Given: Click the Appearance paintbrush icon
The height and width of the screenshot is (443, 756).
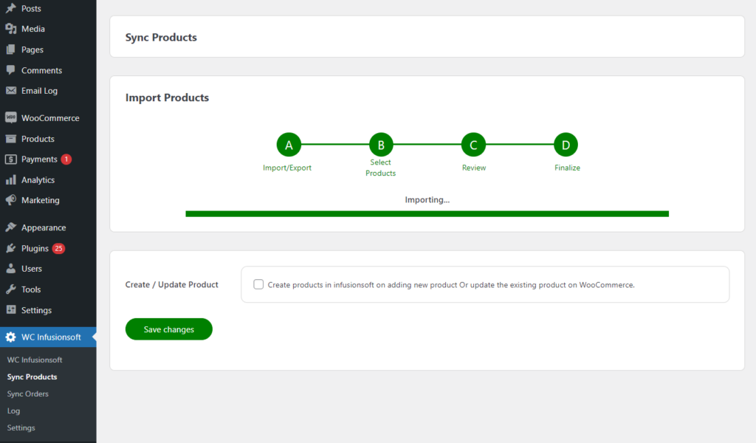Looking at the screenshot, I should tap(10, 227).
